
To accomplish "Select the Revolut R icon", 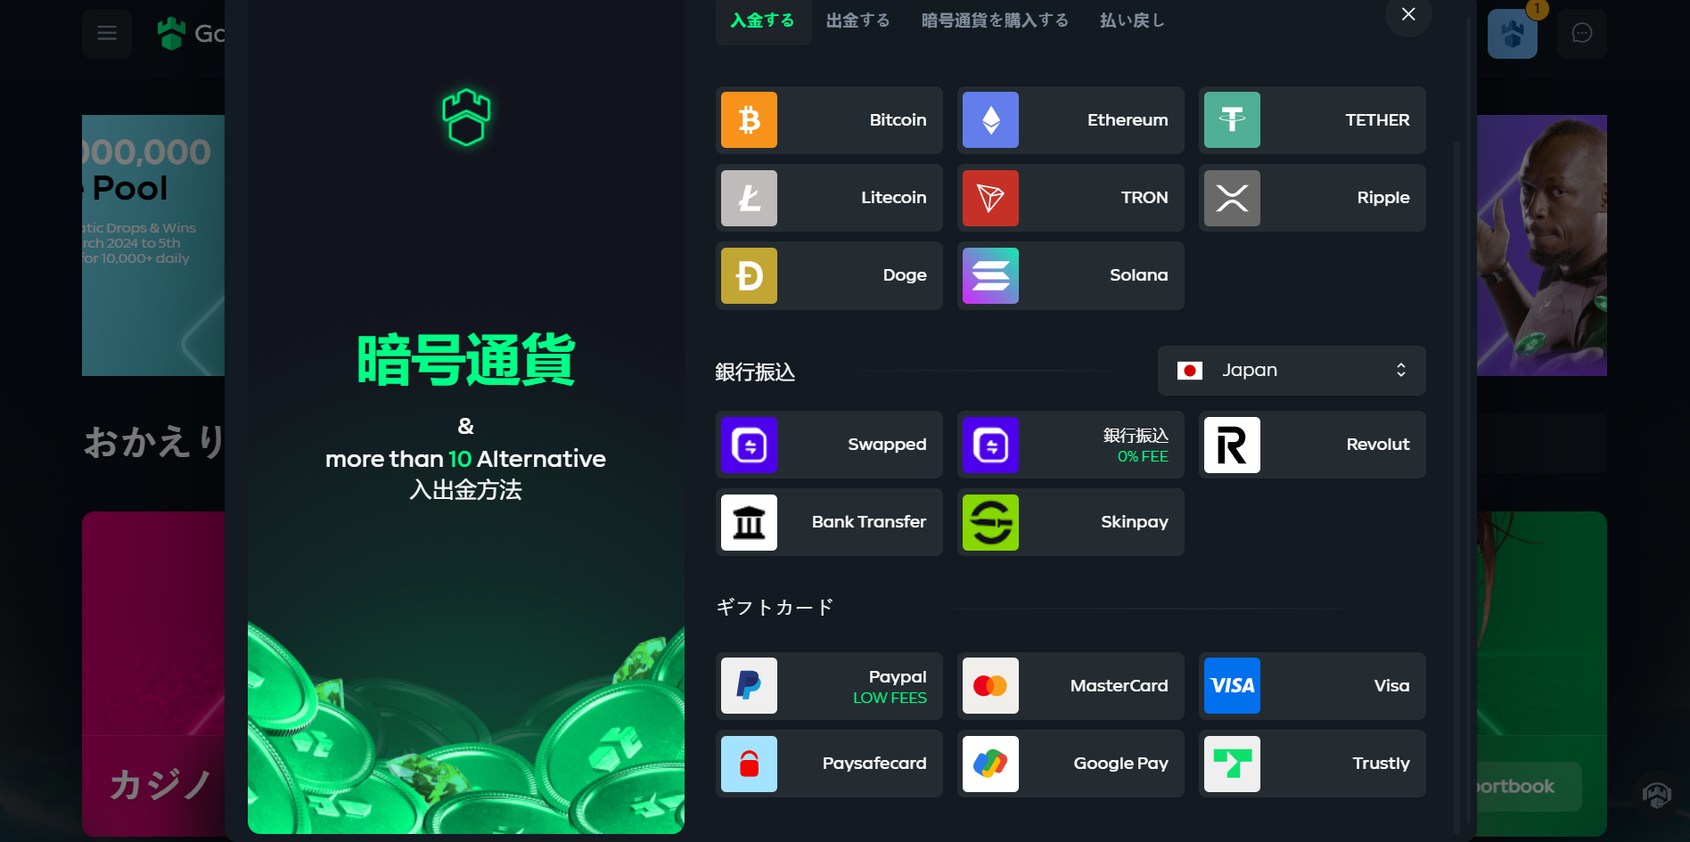I will [x=1232, y=445].
